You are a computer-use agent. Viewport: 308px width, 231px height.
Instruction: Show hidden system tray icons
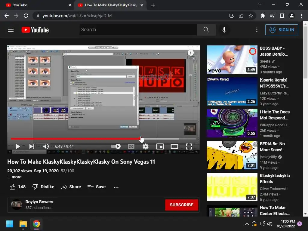click(247, 224)
